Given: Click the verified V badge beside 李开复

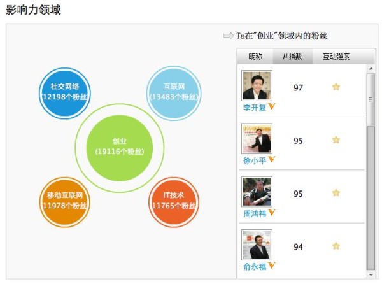Looking at the screenshot, I should pyautogui.click(x=272, y=106).
